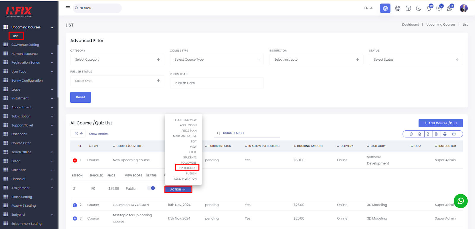Sort by the PUBLISH STATUS column header
This screenshot has height=229, width=475.
(x=218, y=146)
